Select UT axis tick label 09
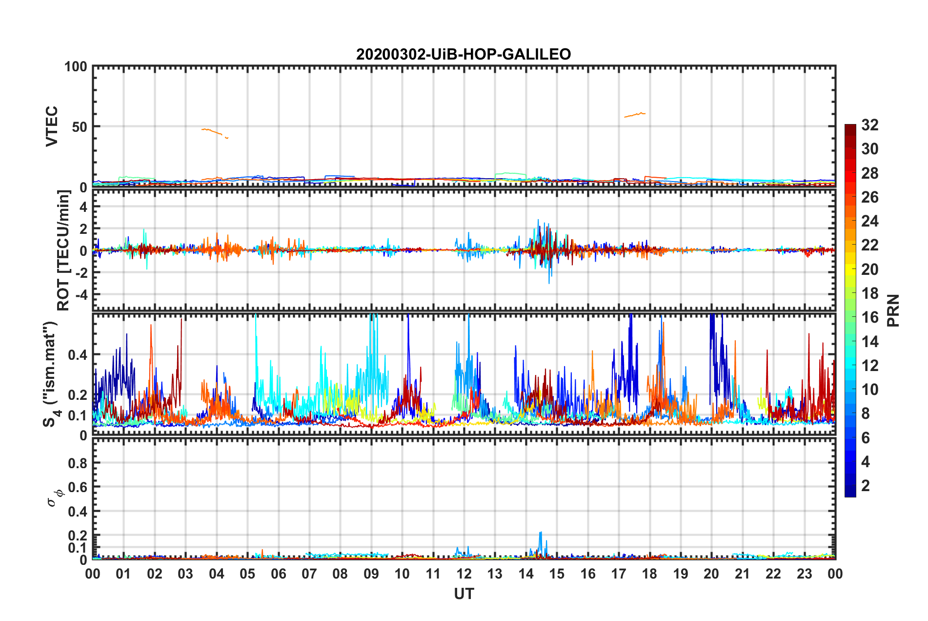This screenshot has height=621, width=928. (x=371, y=574)
